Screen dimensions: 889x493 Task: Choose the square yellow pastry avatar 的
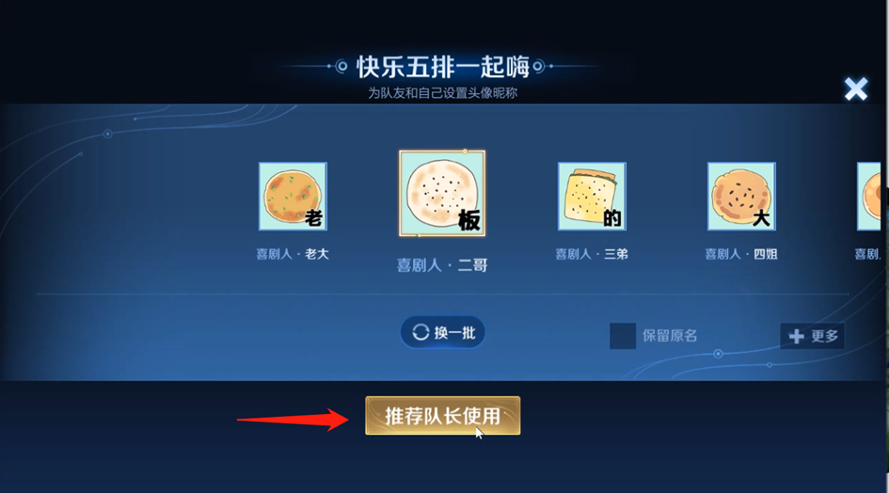pyautogui.click(x=592, y=197)
